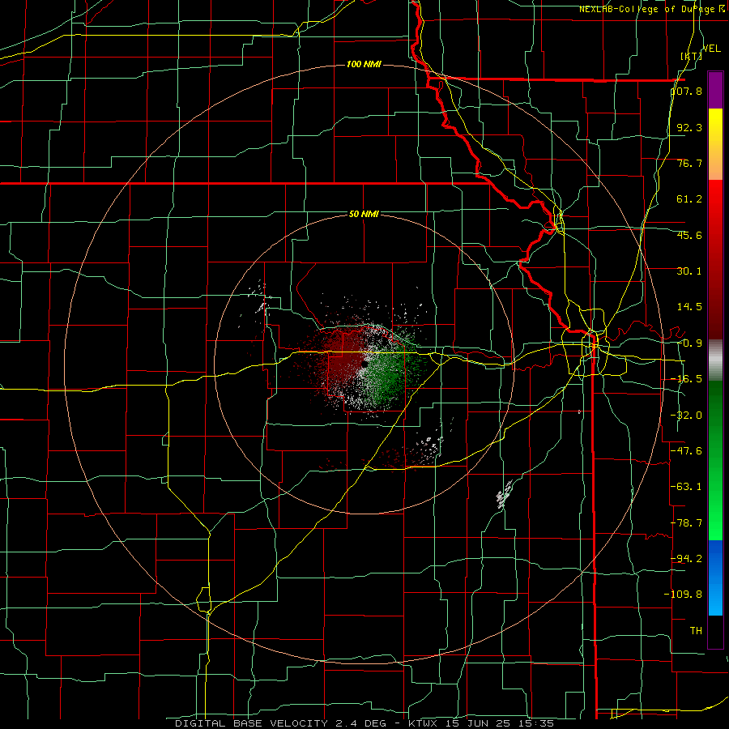The image size is (729, 729).
Task: Select the -78.7 velocity scale value
Action: [x=687, y=523]
